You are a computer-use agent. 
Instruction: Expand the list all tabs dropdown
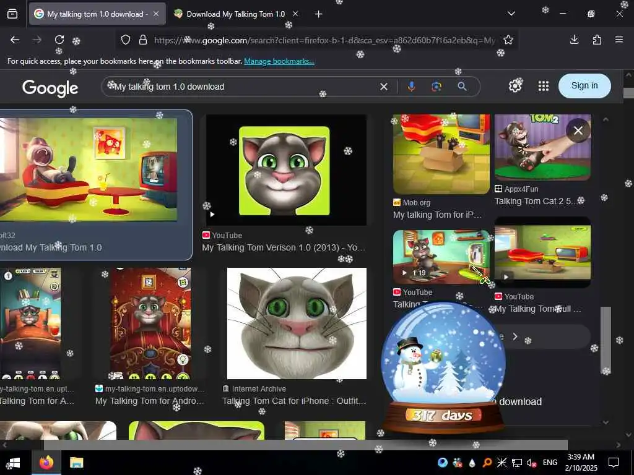(x=511, y=14)
